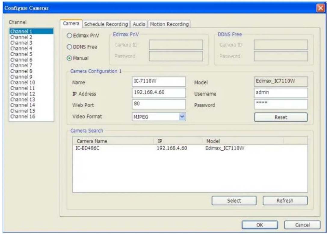Confirm with the OK button
Screen dimensions: 327x234
point(260,225)
